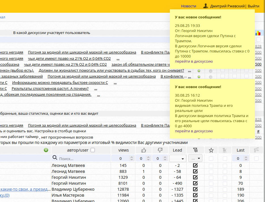Click the colored bar chart statistics icon
Screen dimensions: 265x202
pyautogui.click(x=258, y=33)
